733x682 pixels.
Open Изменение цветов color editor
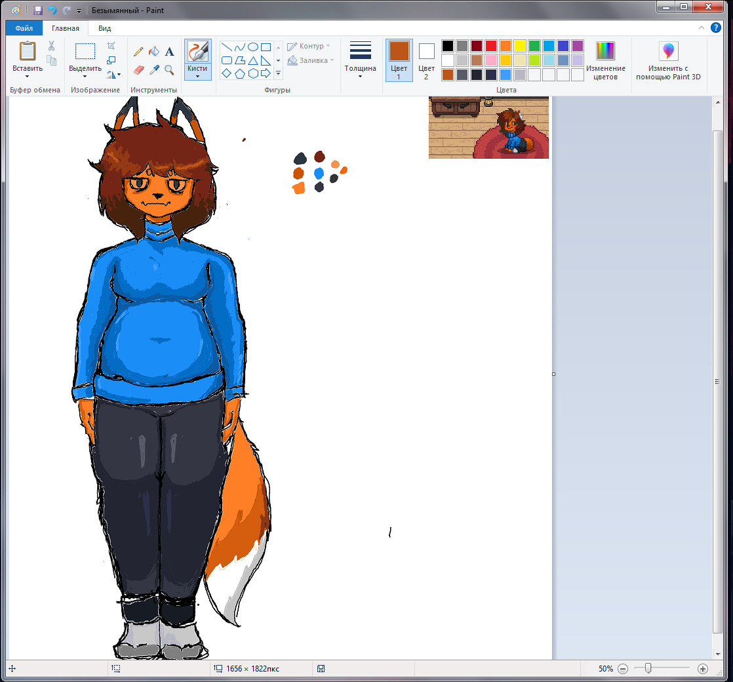605,61
